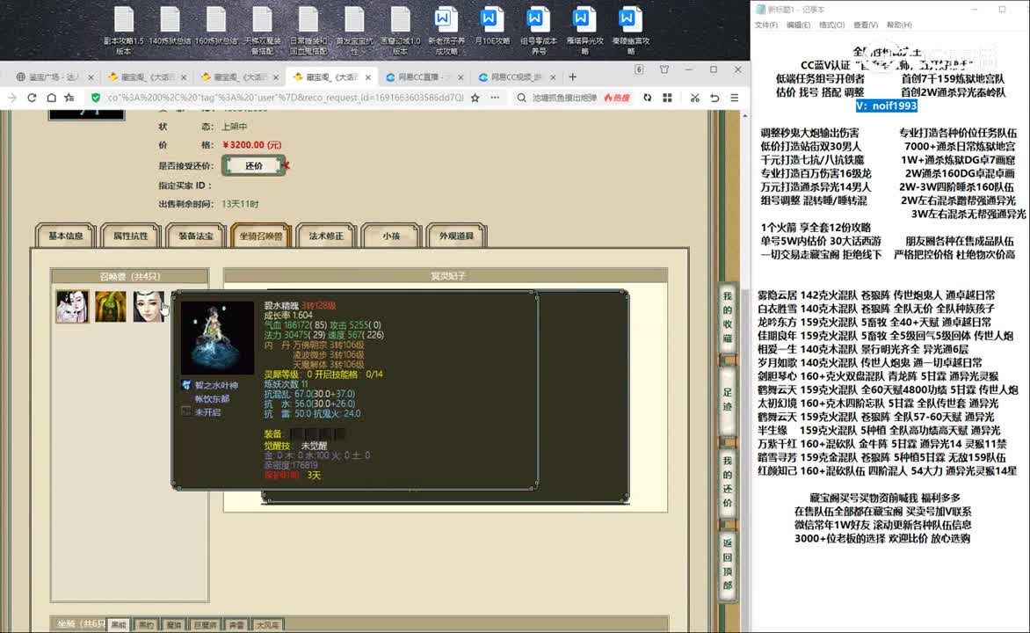
Task: Select the 小孩 tab
Action: point(391,236)
